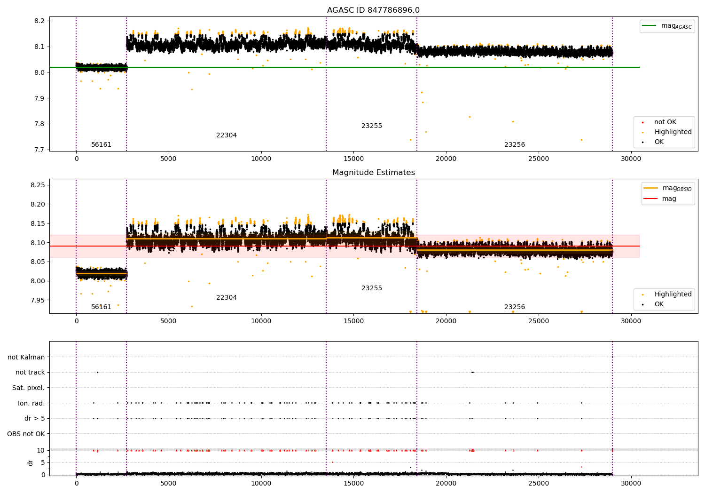Click OBSID label 23256 in the top plot

515,145
